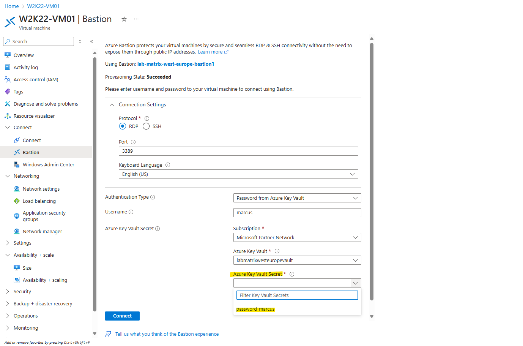
Task: Open the Keyboard Language dropdown
Action: (238, 174)
